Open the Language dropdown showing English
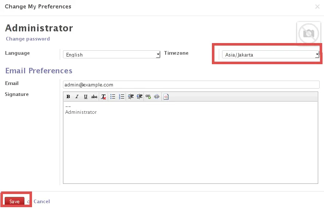Screen dimensions: 324x209 (x=112, y=55)
